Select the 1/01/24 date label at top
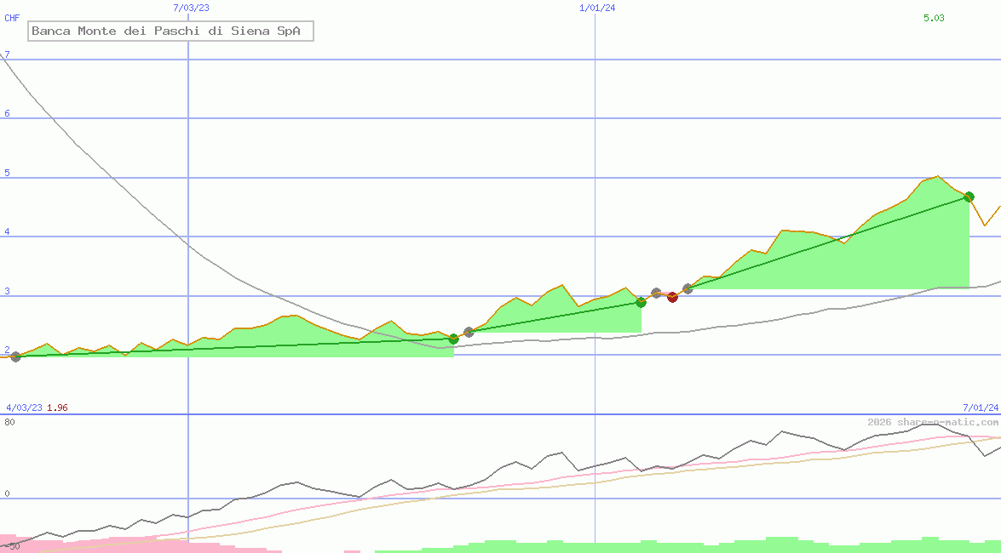Screen dimensions: 1001x553 pyautogui.click(x=597, y=8)
